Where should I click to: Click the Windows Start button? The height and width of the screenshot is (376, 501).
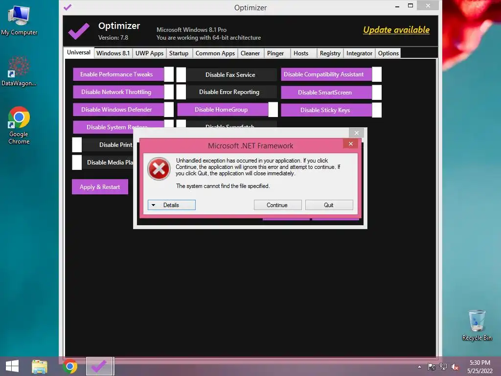[x=12, y=366]
